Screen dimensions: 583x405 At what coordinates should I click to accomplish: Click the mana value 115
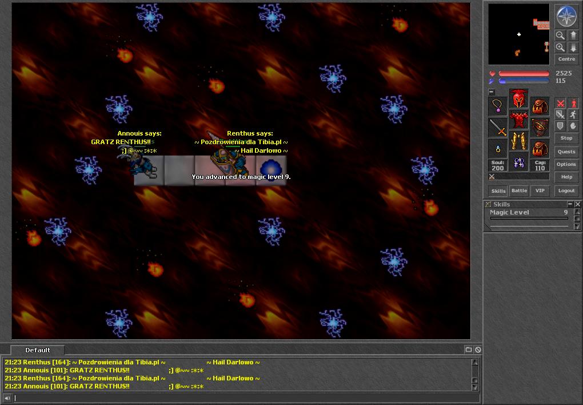pyautogui.click(x=560, y=81)
